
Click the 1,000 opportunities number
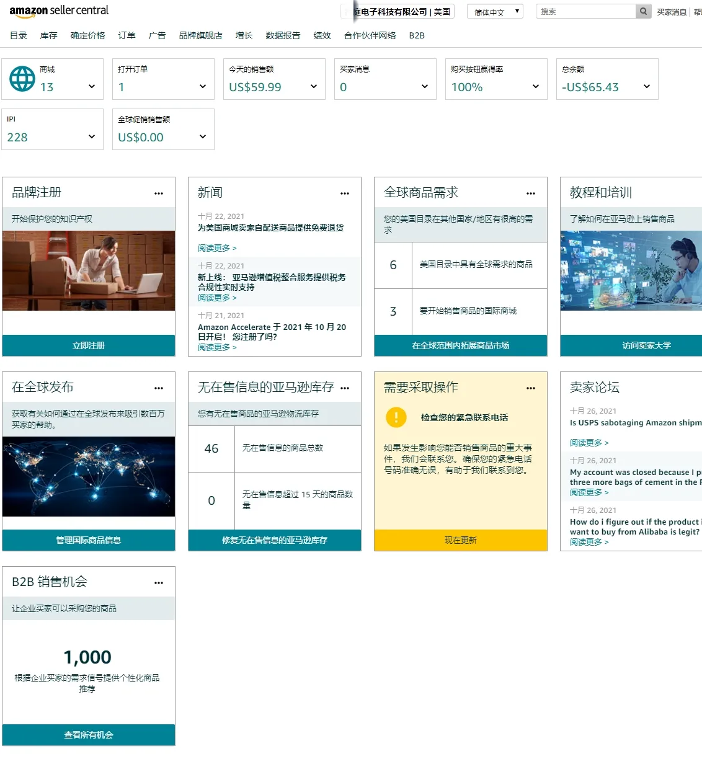point(87,657)
